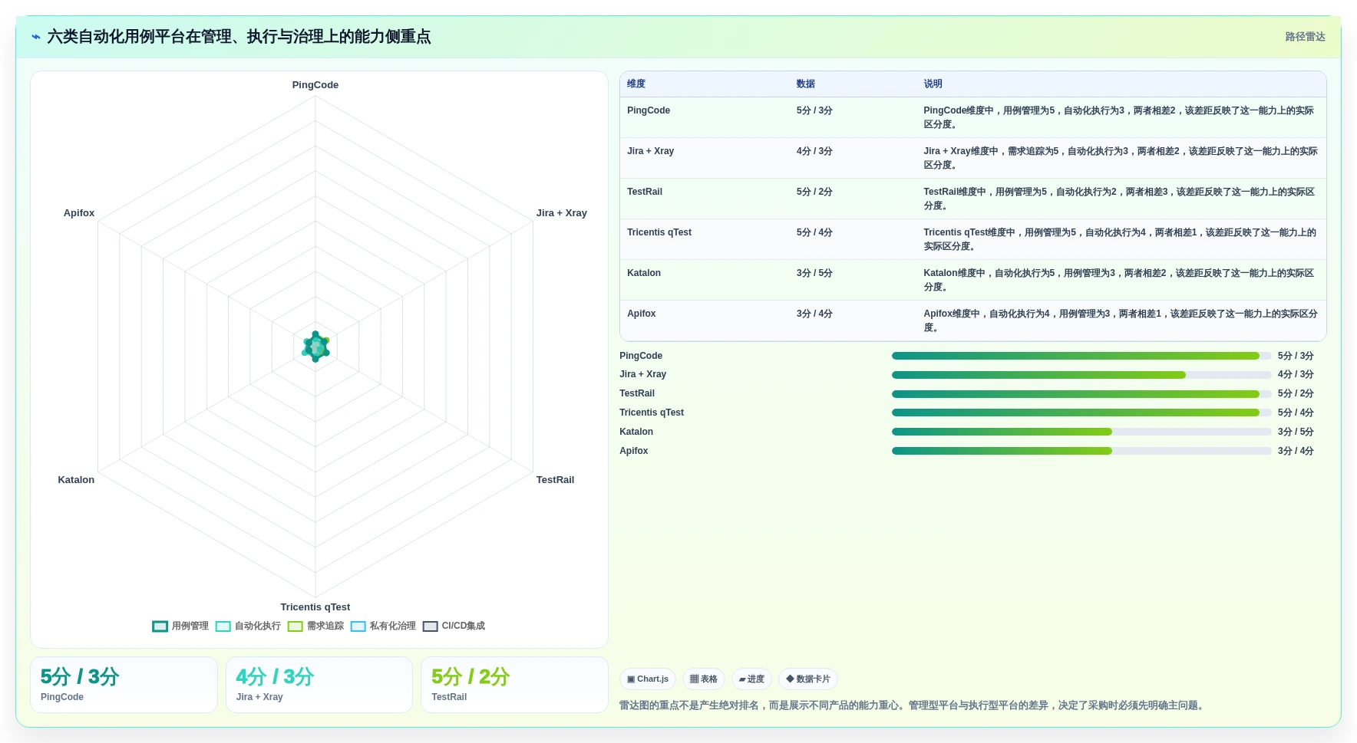
Task: Click Jira + Xray progress bar
Action: pyautogui.click(x=1081, y=375)
